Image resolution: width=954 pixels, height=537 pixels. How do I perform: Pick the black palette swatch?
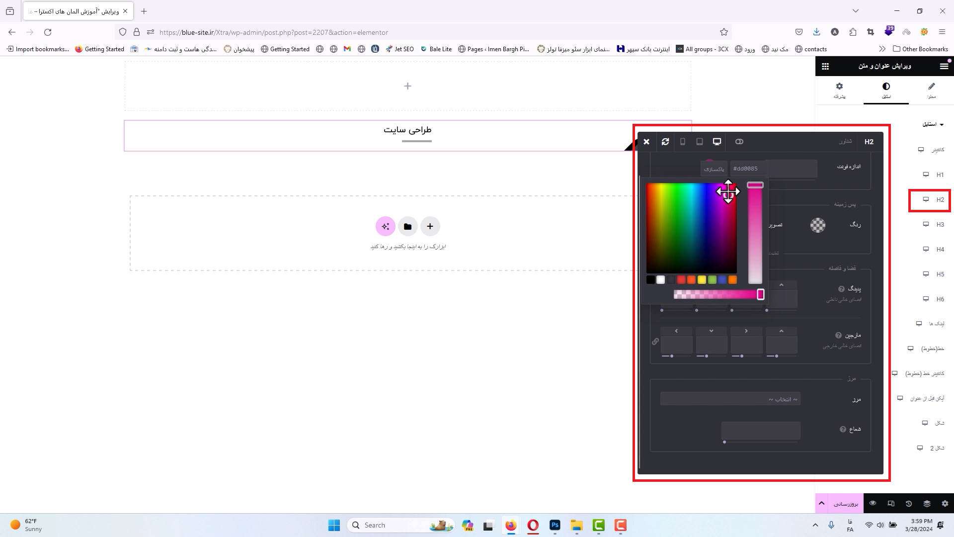650,280
